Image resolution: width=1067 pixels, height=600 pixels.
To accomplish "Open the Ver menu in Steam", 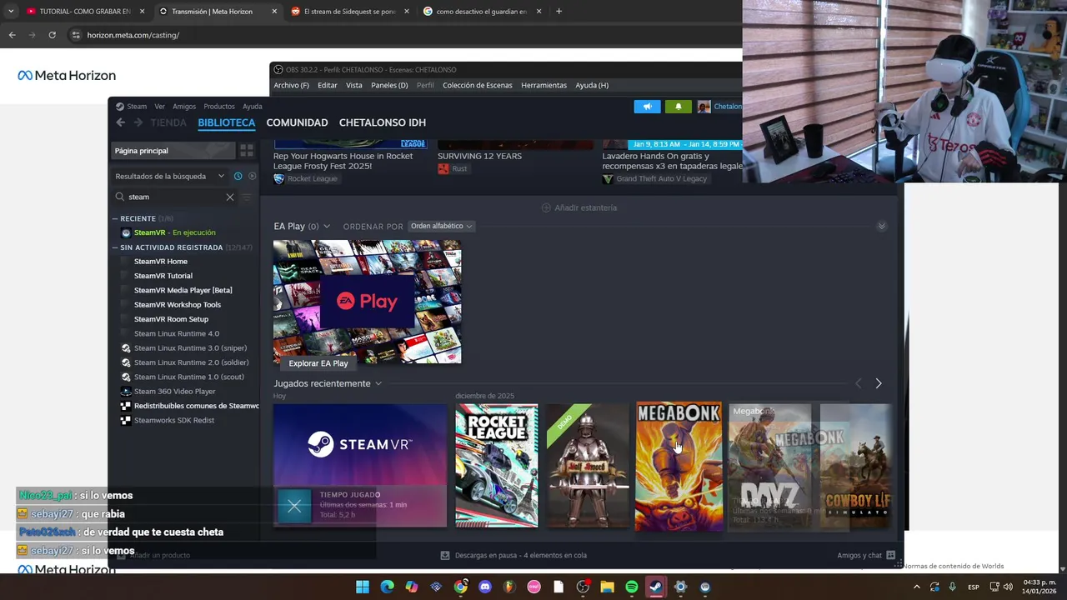I will 159,106.
